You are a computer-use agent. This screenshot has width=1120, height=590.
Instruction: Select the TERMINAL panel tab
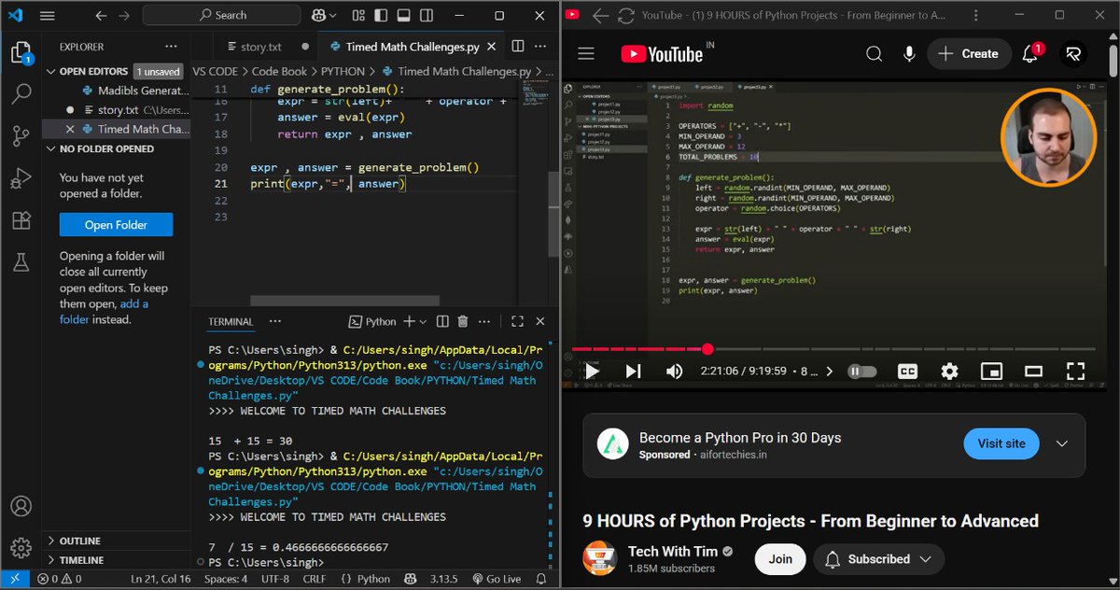tap(231, 322)
